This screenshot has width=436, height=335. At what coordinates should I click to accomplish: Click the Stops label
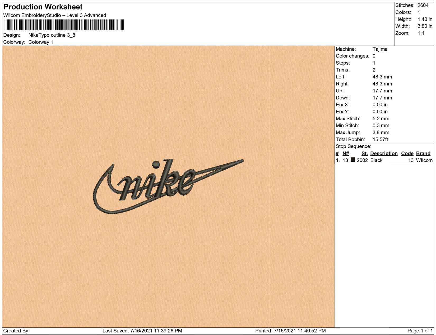(x=343, y=63)
